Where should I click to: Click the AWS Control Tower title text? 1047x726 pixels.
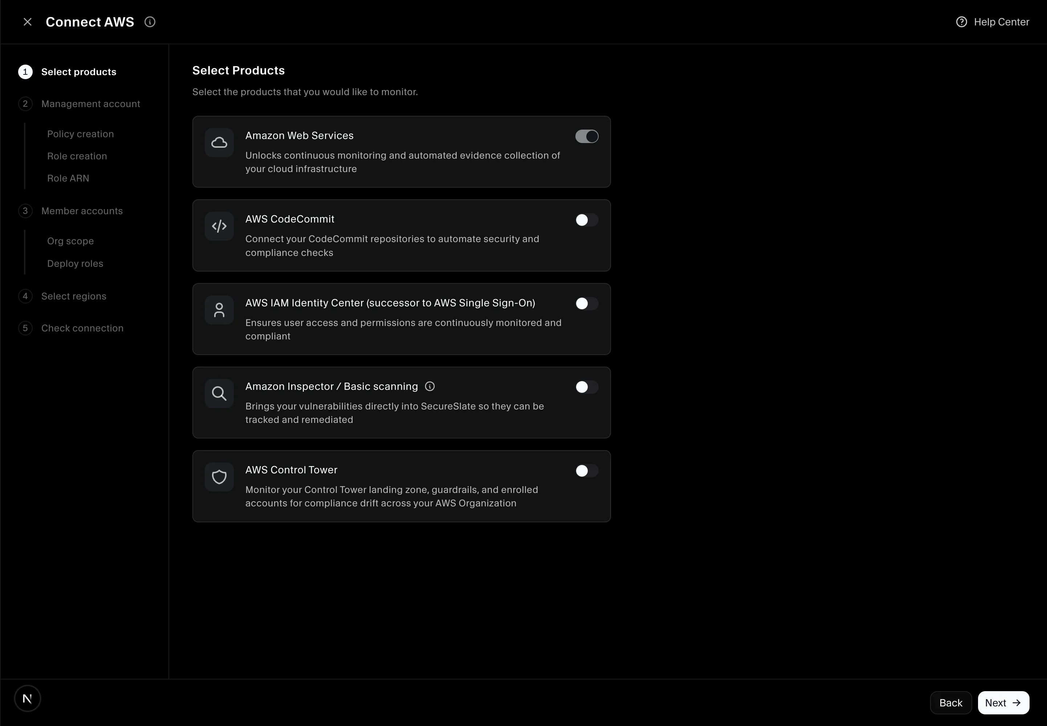291,470
